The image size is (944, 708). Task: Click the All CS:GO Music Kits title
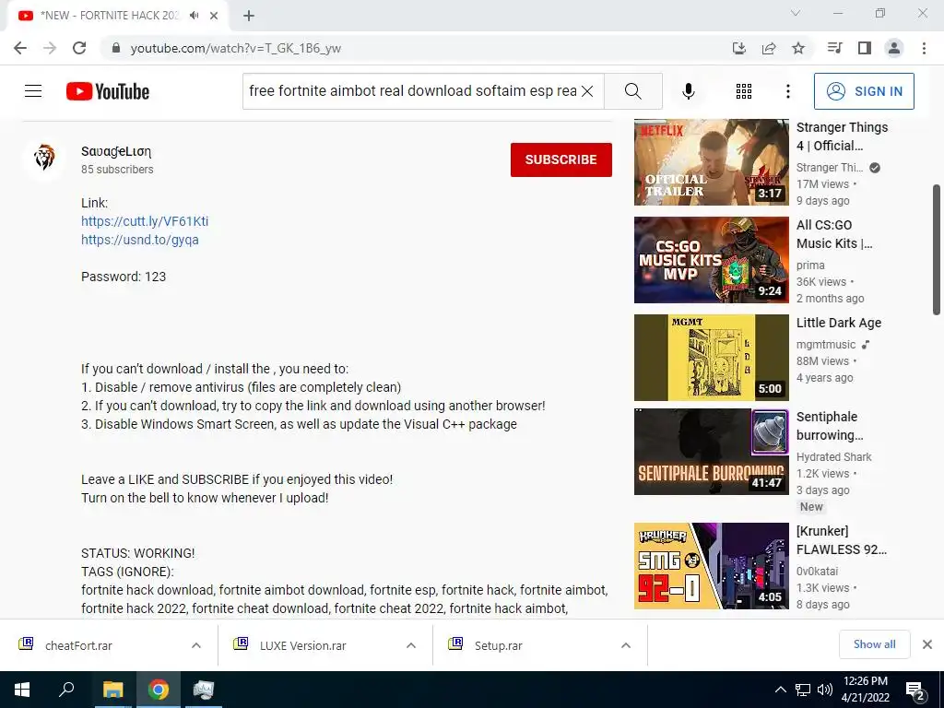coord(834,234)
